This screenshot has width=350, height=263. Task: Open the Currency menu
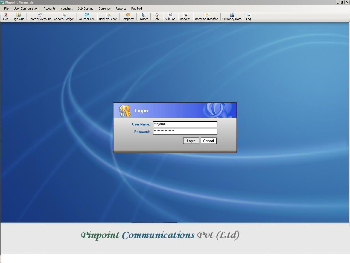[x=104, y=8]
